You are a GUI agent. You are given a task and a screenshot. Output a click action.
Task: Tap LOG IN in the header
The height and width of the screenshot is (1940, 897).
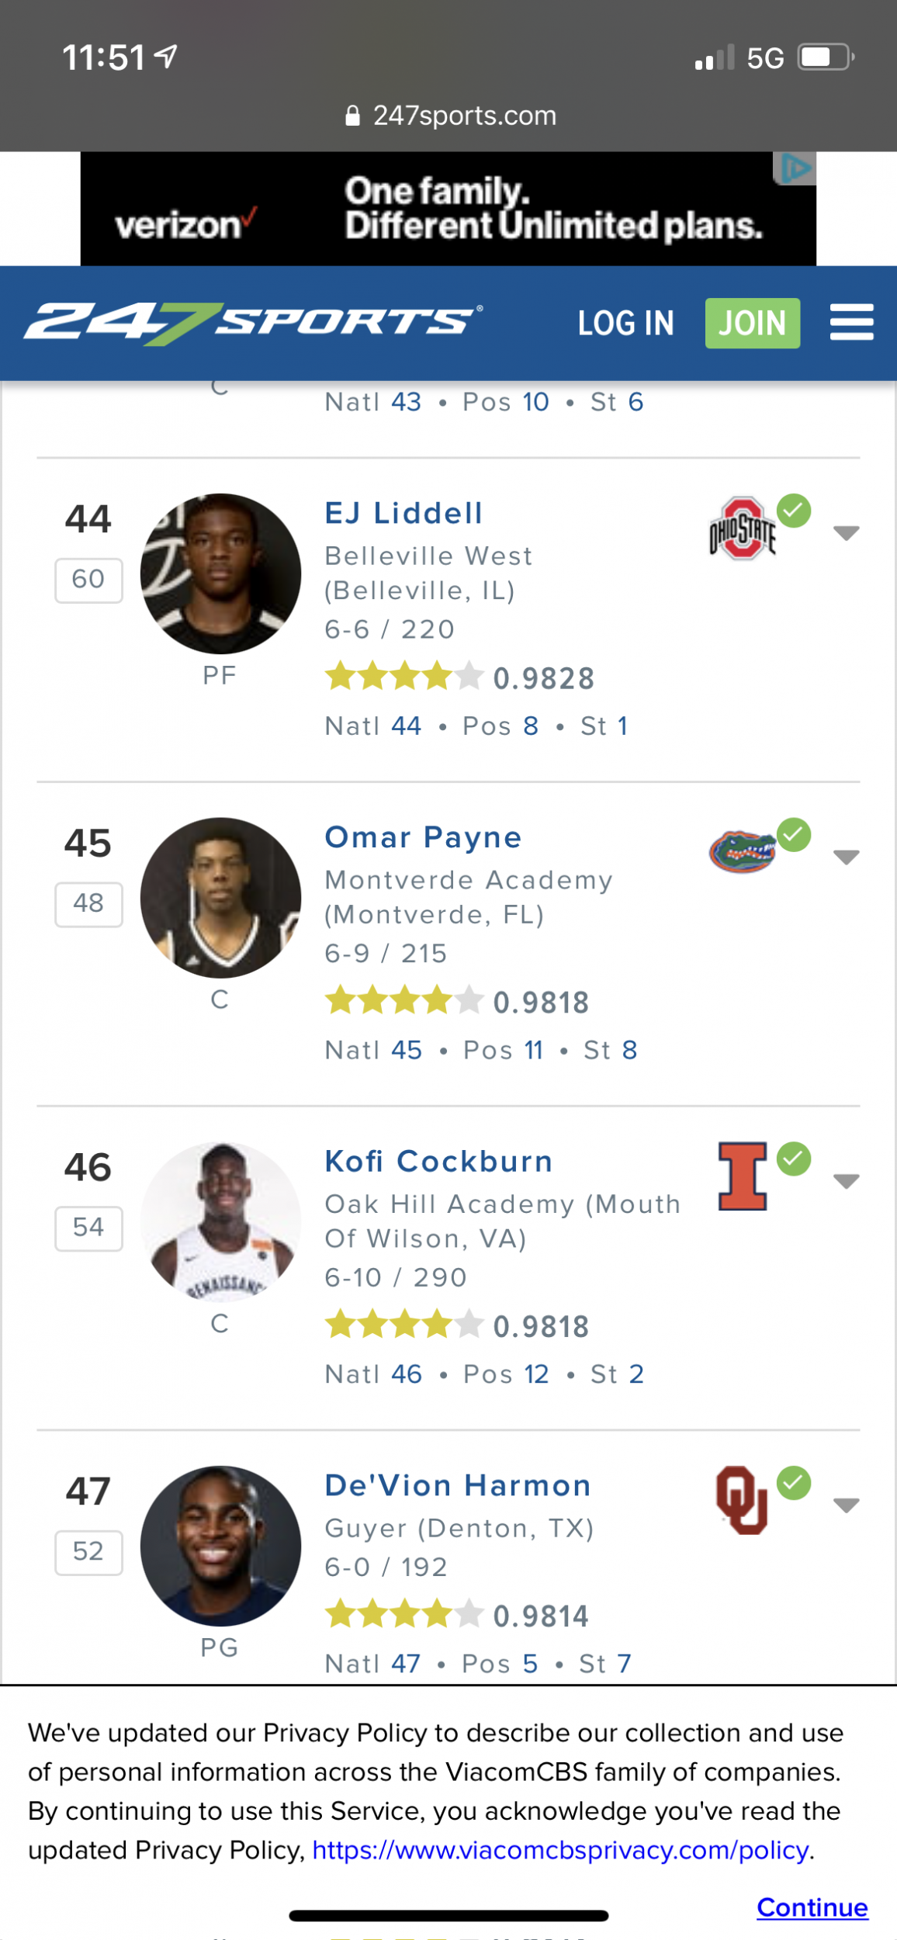point(625,324)
